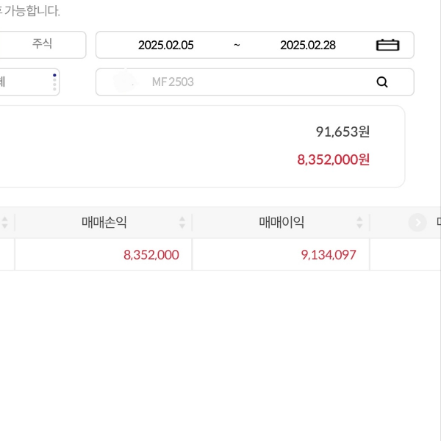Click the cut-off rightmost column header
441x441 pixels.
point(438,223)
